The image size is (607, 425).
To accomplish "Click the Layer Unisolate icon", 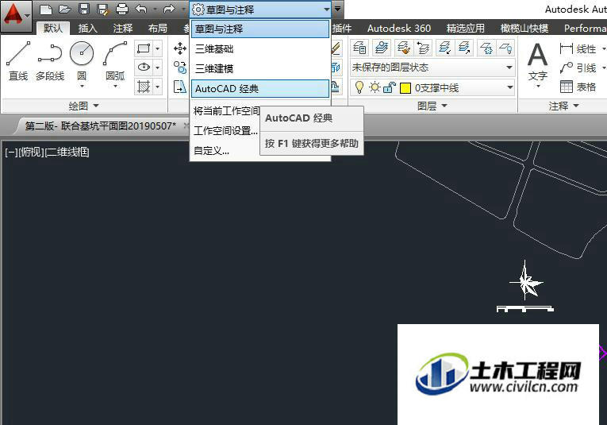I will (464, 48).
